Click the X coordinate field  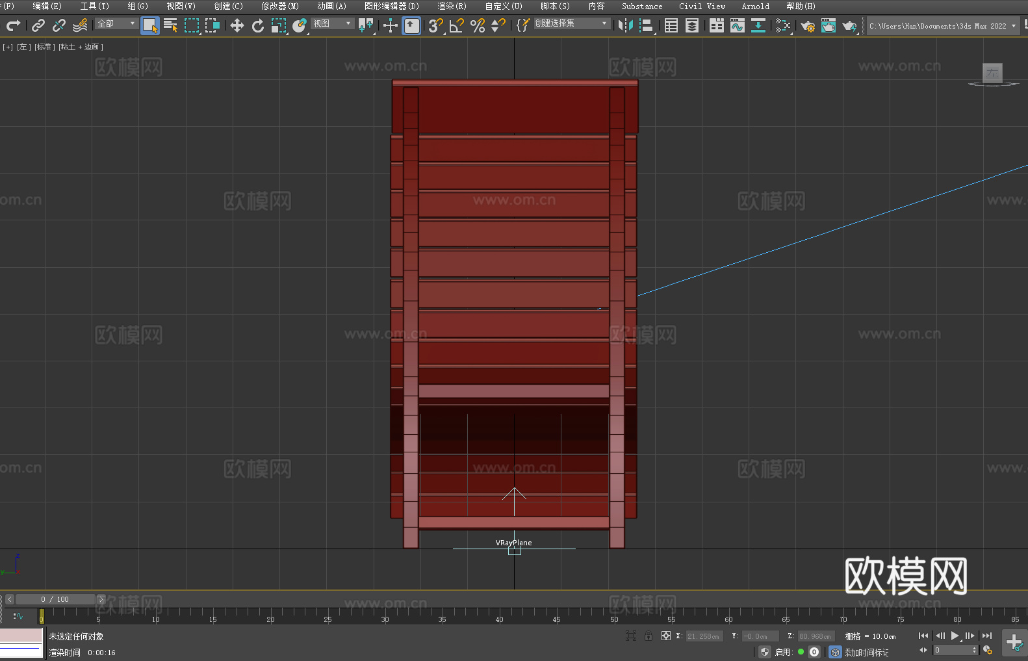pyautogui.click(x=703, y=636)
